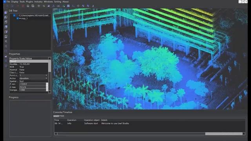Screen dimensions: 251x141
Task: Select the highlighted first Console/Timeline tab
Action: (x=56, y=116)
